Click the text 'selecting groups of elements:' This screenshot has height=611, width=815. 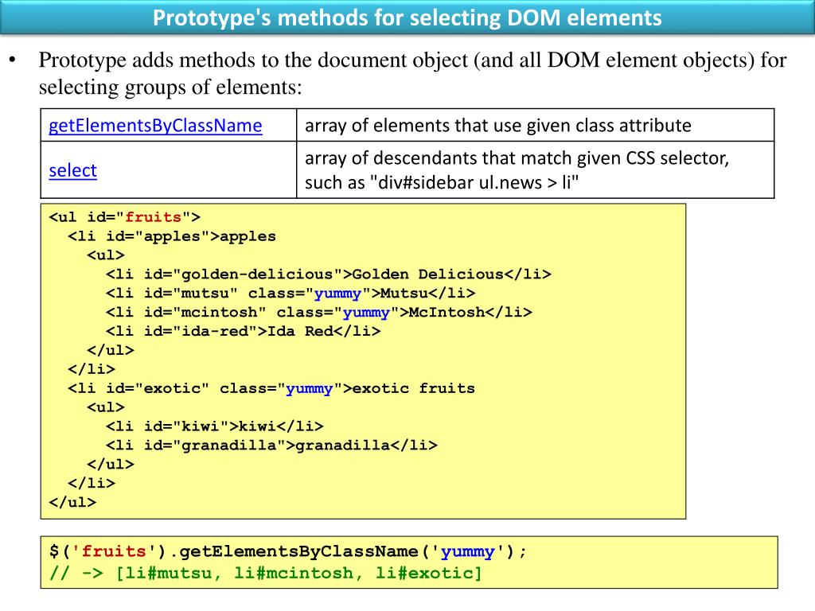tap(170, 87)
